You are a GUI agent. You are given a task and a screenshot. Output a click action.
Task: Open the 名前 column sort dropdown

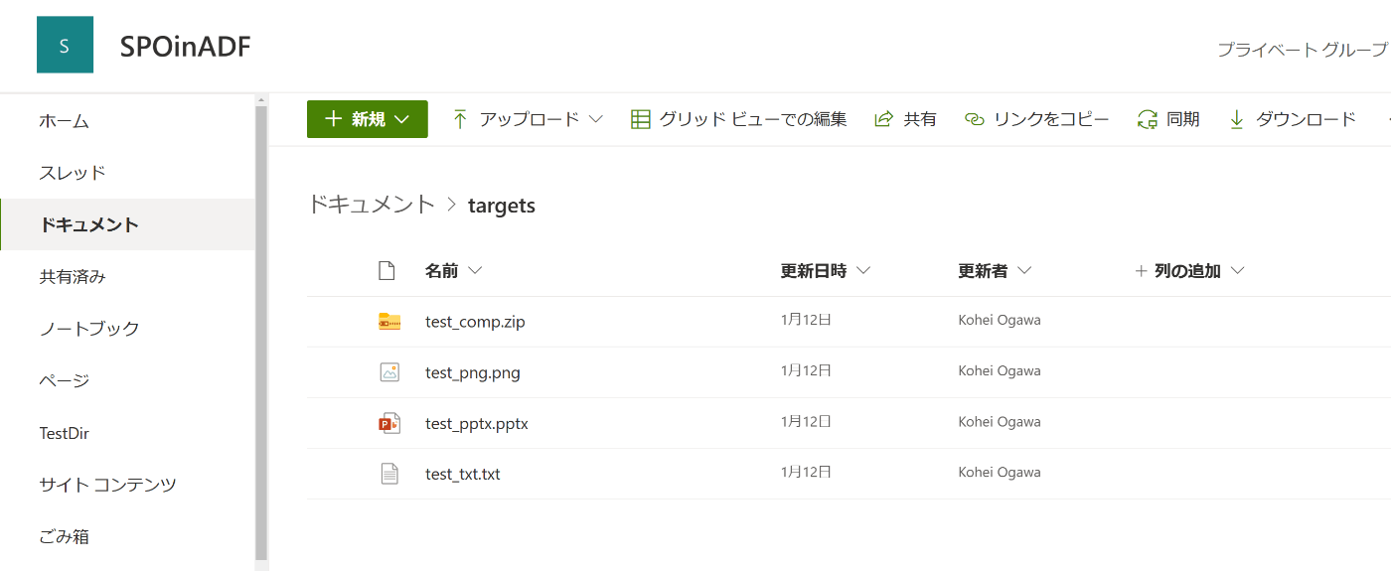[x=474, y=271]
